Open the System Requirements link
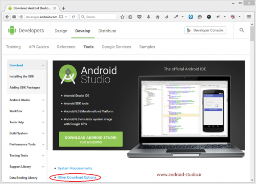The image size is (256, 184). tap(75, 168)
